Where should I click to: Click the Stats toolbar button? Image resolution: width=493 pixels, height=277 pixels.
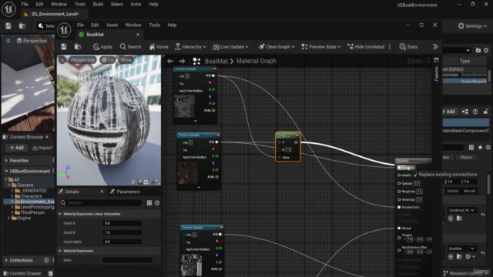[408, 47]
